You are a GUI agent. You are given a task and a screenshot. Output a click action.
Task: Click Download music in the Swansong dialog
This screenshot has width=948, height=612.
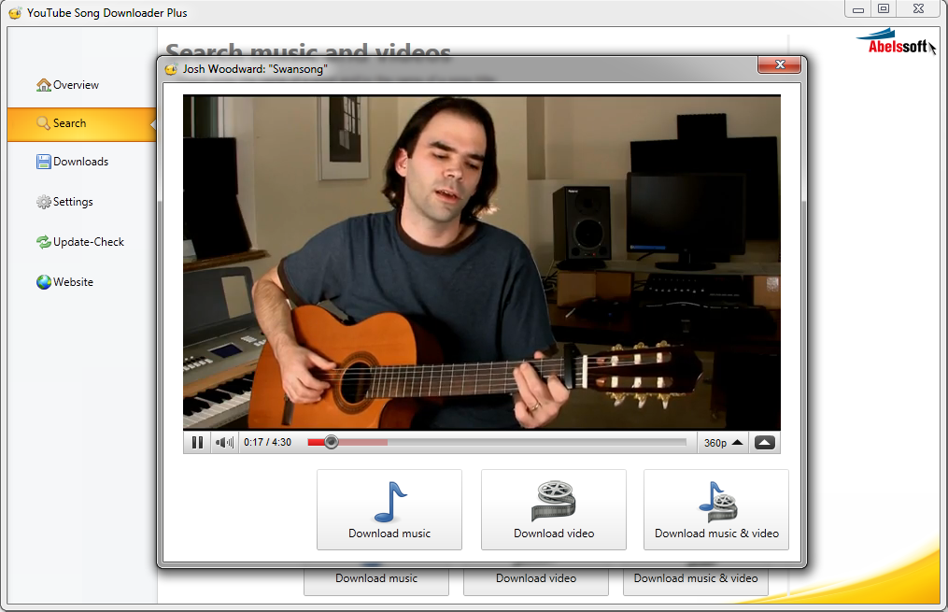tap(389, 510)
